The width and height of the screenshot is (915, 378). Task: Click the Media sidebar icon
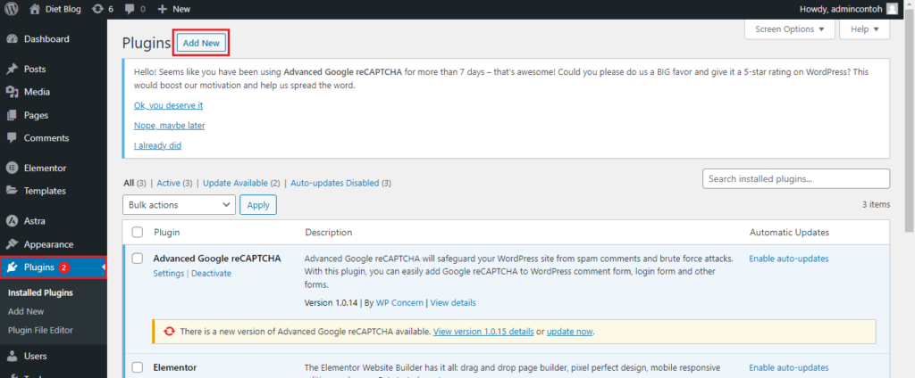12,92
